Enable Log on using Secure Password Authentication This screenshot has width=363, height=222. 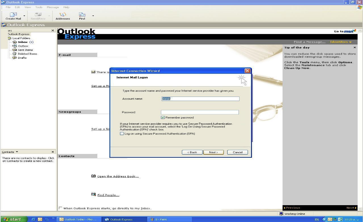pyautogui.click(x=122, y=134)
